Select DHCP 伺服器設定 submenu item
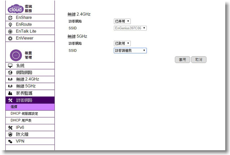 [24, 114]
